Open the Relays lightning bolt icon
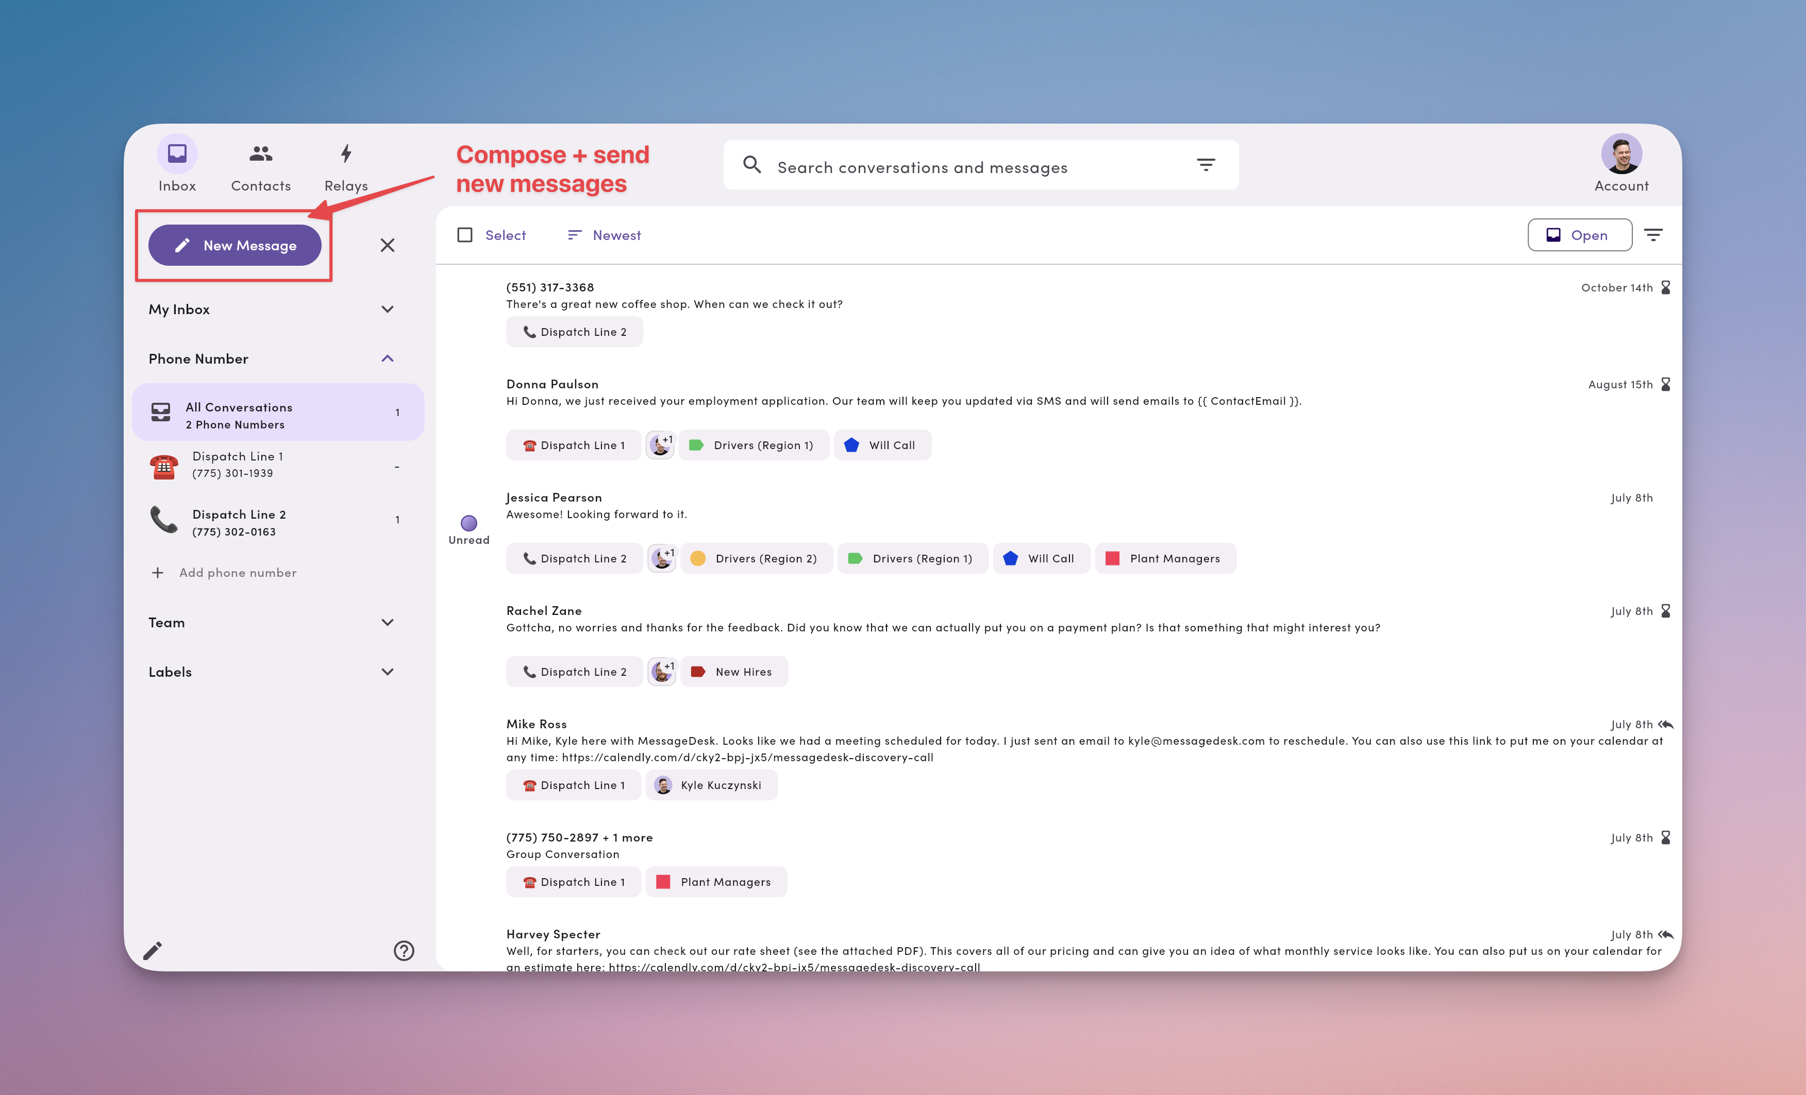This screenshot has height=1095, width=1806. tap(346, 154)
